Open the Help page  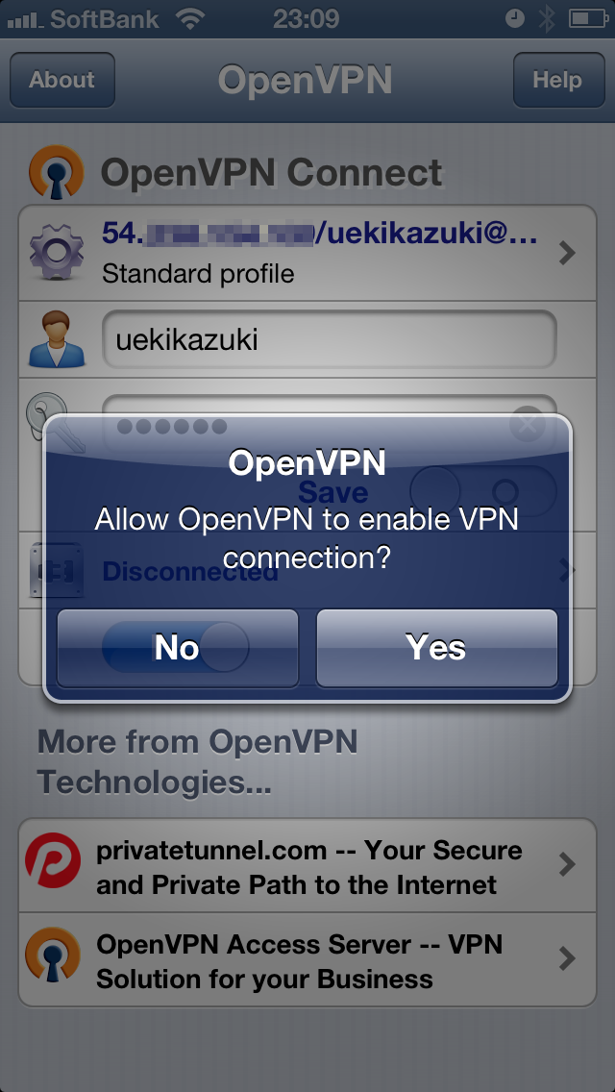[558, 80]
